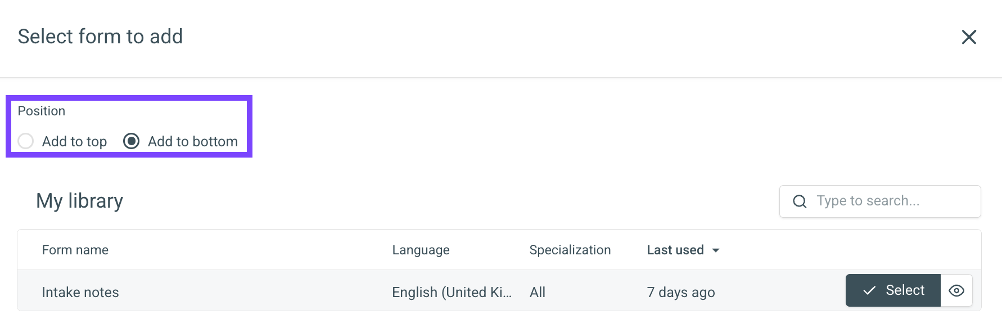Screen dimensions: 1002x323
Task: Close the Select form dialog
Action: tap(968, 37)
